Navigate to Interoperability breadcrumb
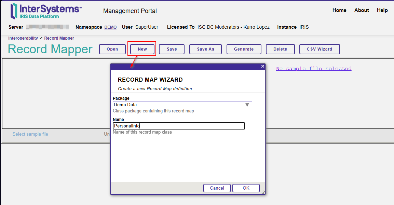The image size is (394, 205). [x=23, y=38]
